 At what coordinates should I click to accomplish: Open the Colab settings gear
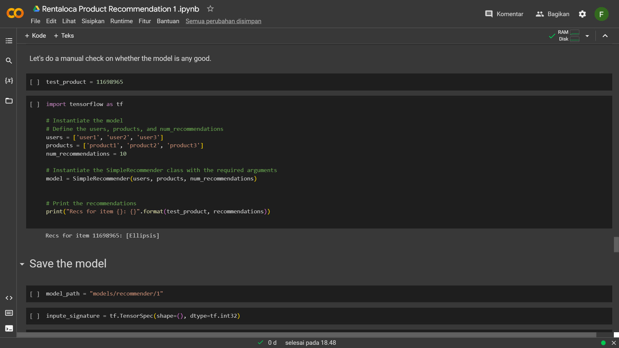[x=583, y=14]
